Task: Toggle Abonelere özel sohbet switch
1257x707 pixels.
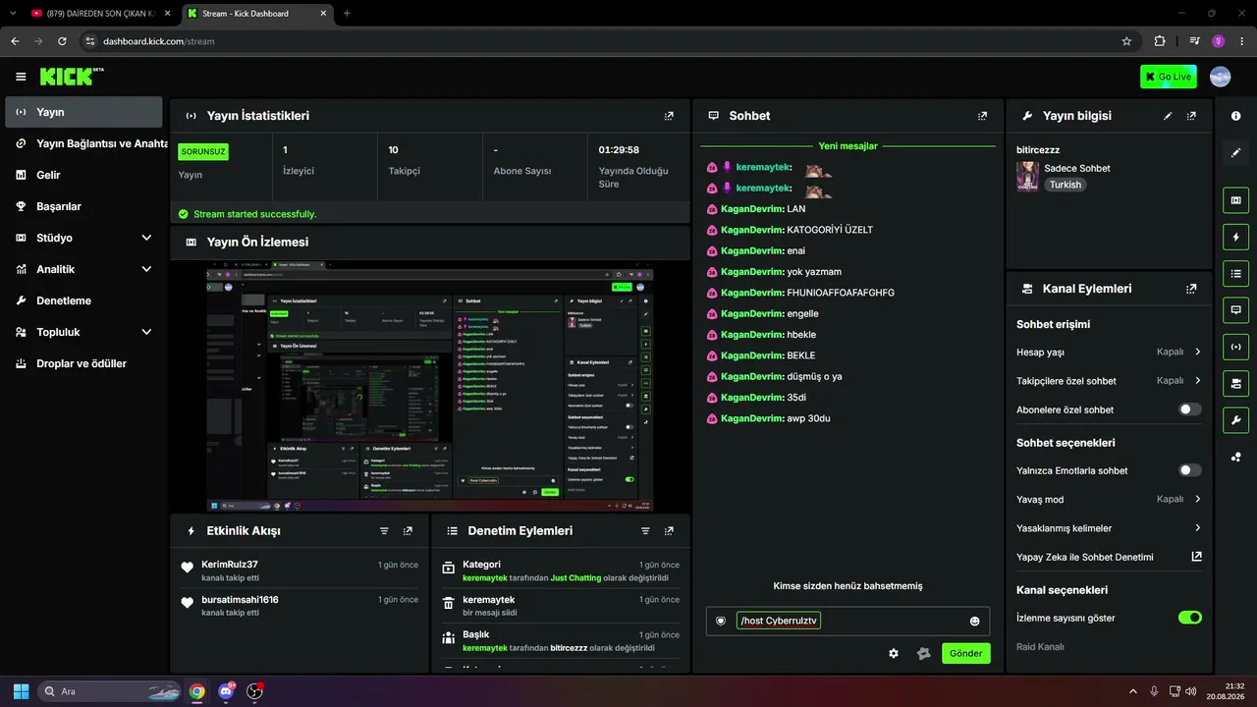Action: (x=1189, y=409)
